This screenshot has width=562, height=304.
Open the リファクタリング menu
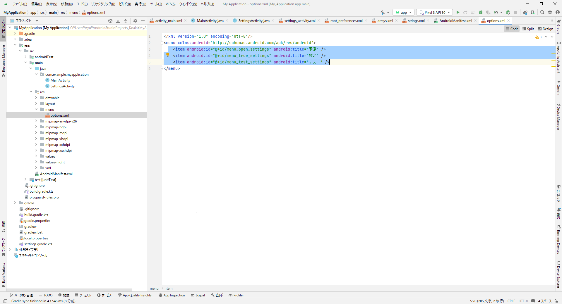[x=103, y=4]
